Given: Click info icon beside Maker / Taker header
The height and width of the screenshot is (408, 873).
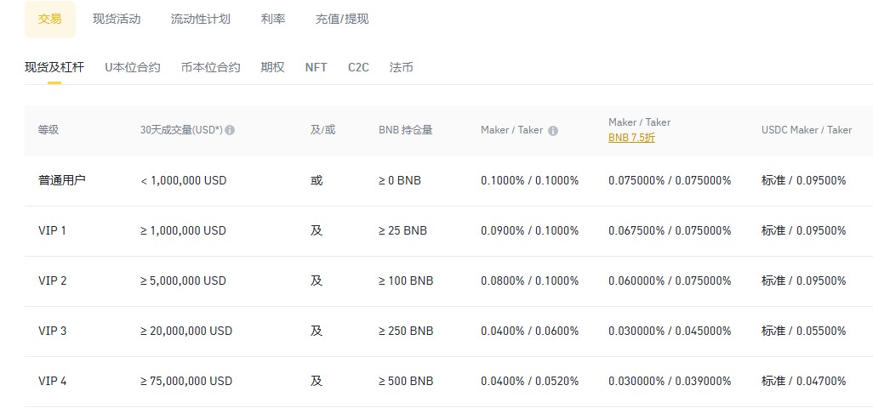Looking at the screenshot, I should [x=553, y=131].
